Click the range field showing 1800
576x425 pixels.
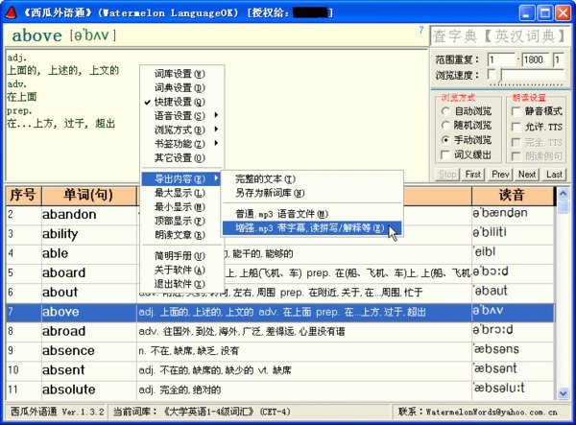coord(534,59)
